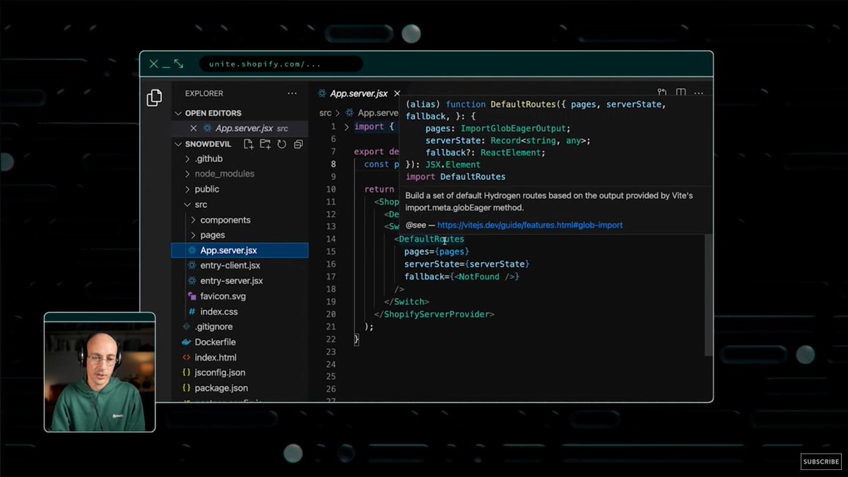Expand the components folder
848x477 pixels.
pyautogui.click(x=193, y=220)
